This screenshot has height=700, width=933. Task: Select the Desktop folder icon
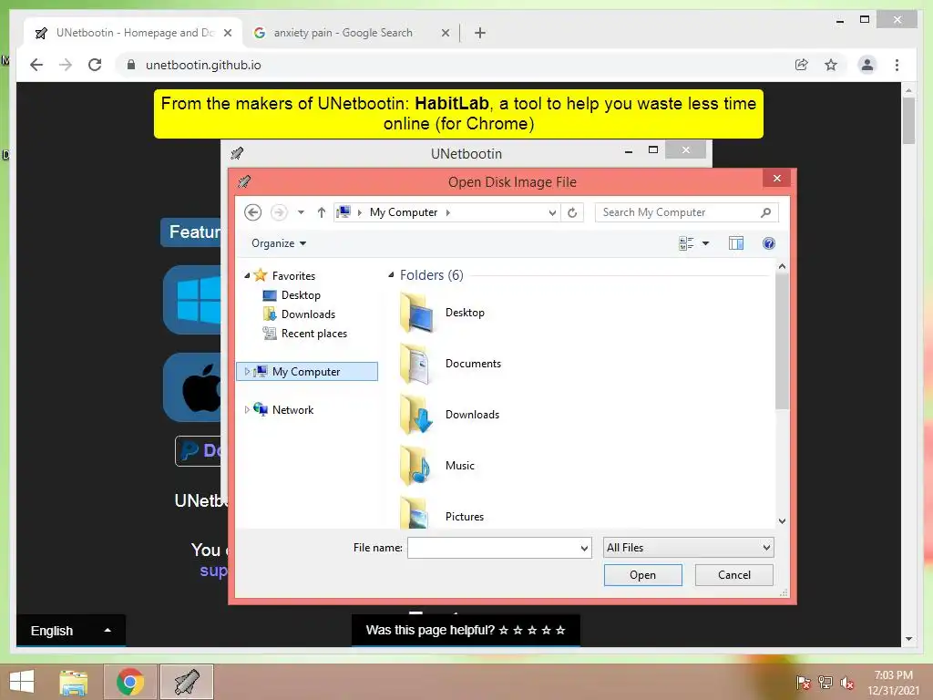click(416, 313)
